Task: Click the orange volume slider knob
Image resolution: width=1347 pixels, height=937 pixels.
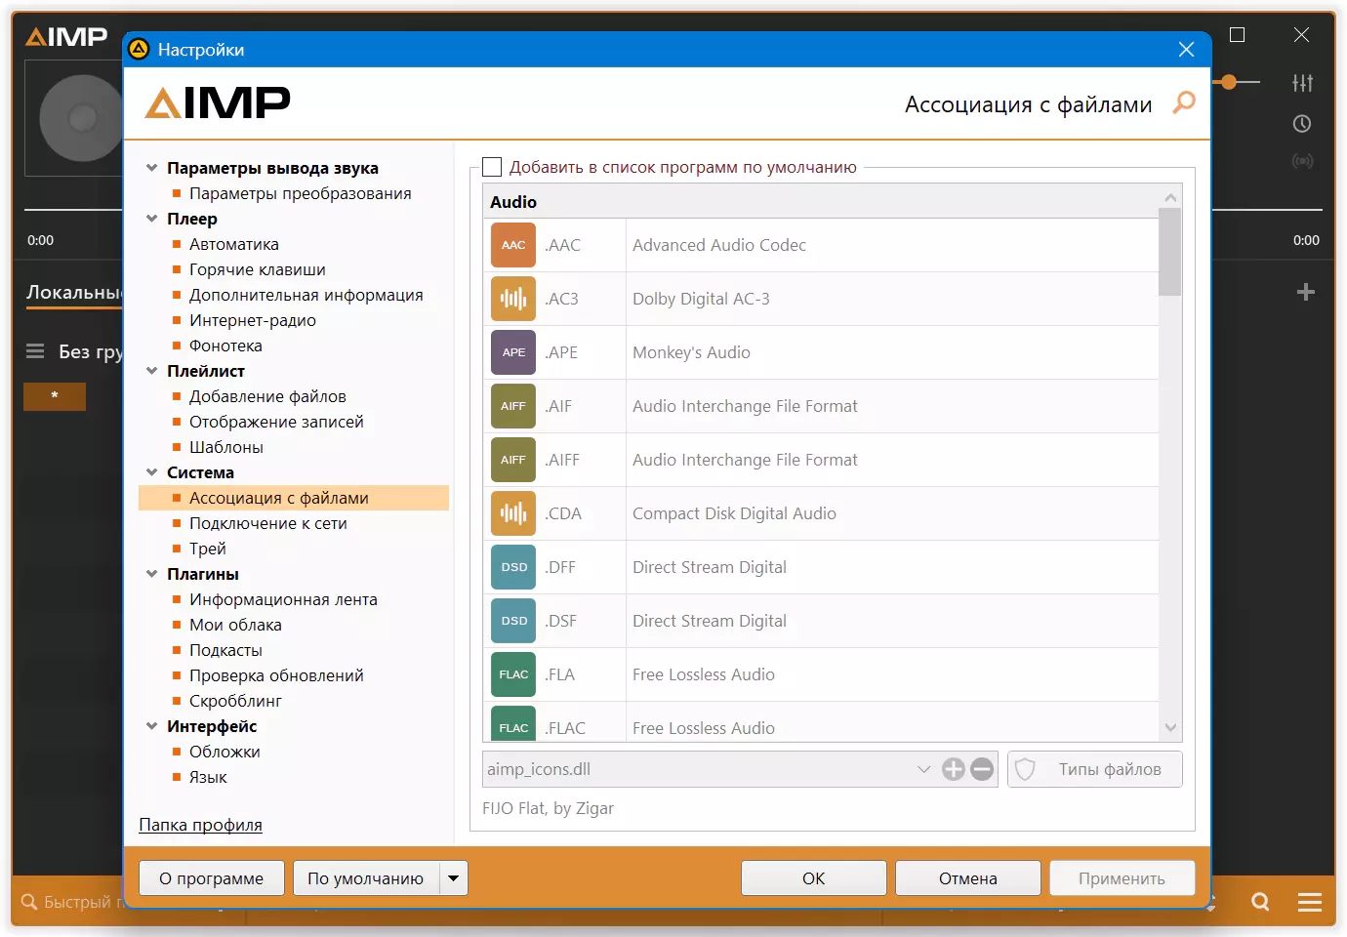Action: pos(1229,83)
